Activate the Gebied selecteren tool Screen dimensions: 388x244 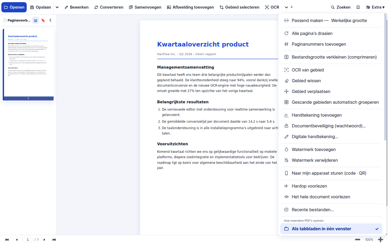pyautogui.click(x=239, y=7)
